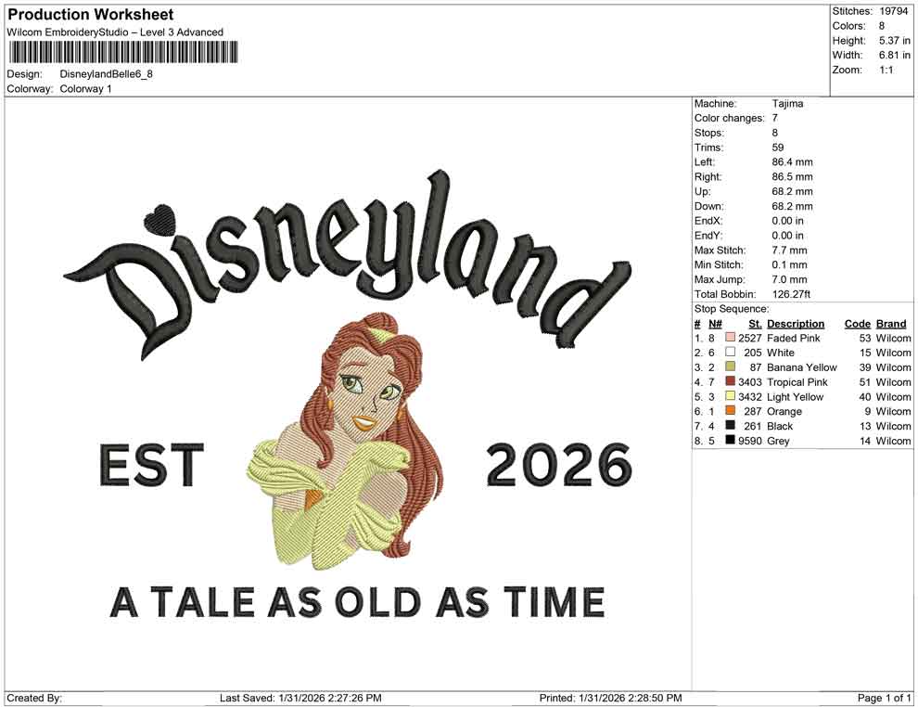Click 'Wilcom EmbroideryStudio – Level 3 Advanced' text
Viewport: 918px width, 707px height.
tap(115, 32)
